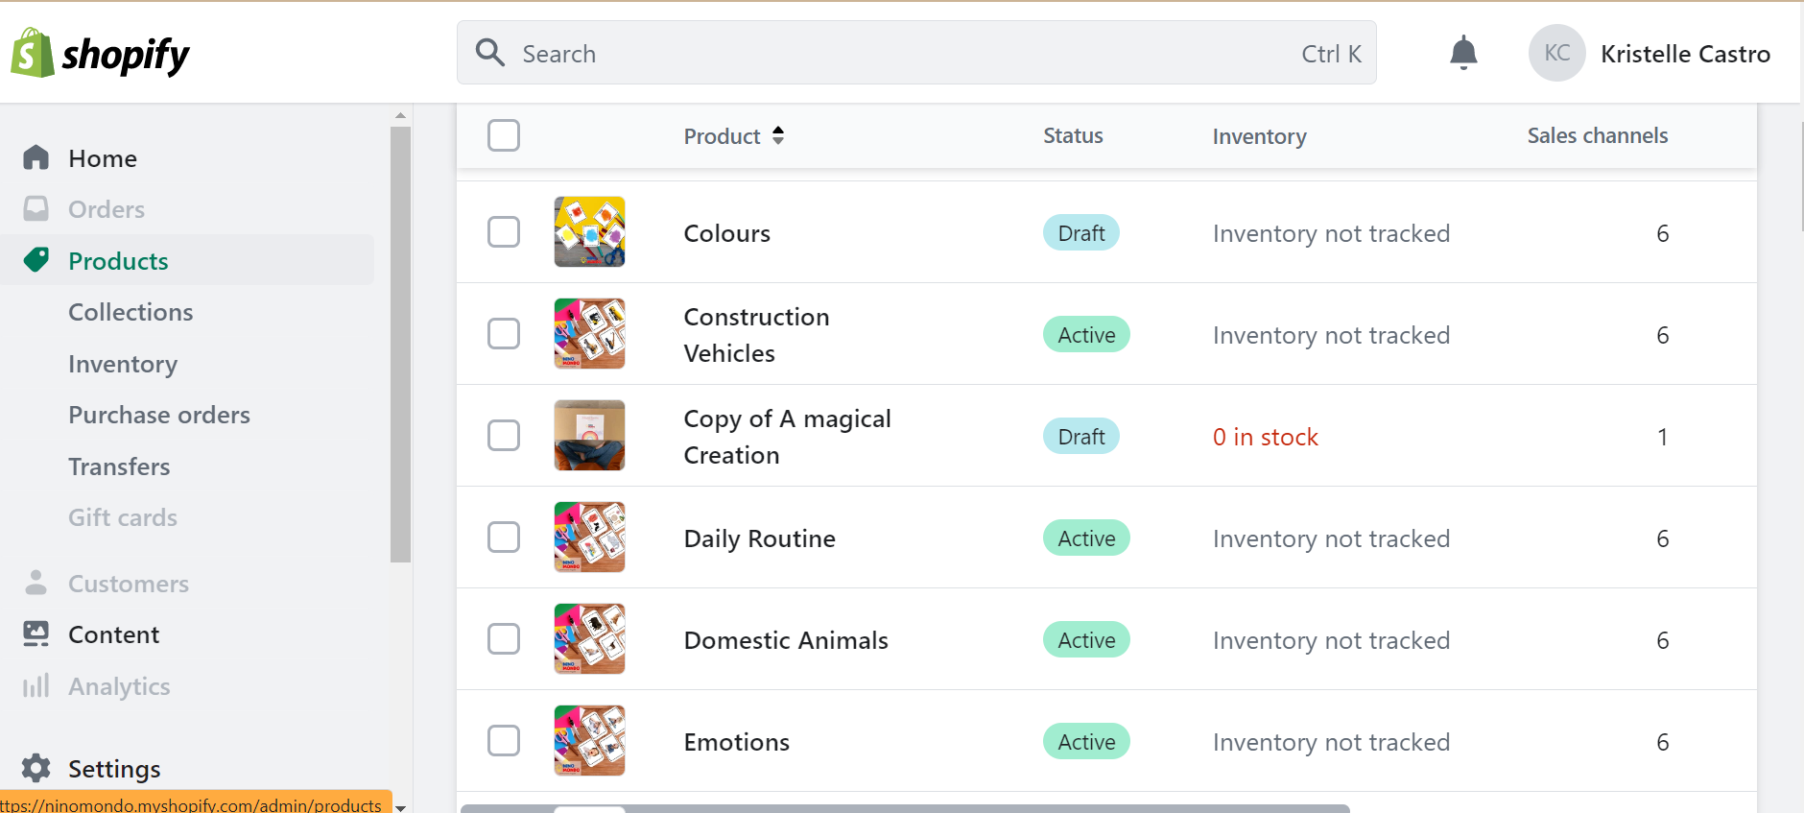Select the Daily Routine row checkbox

coord(504,538)
